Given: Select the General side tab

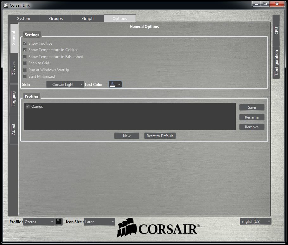Looking at the screenshot, I should coord(14,38).
